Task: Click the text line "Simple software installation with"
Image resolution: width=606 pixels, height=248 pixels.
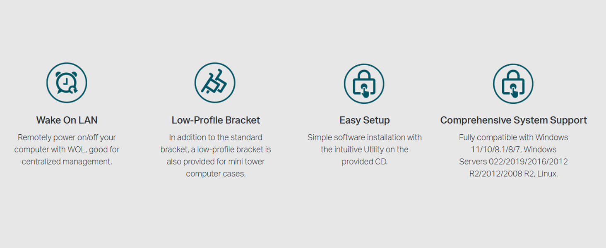Action: pos(364,137)
